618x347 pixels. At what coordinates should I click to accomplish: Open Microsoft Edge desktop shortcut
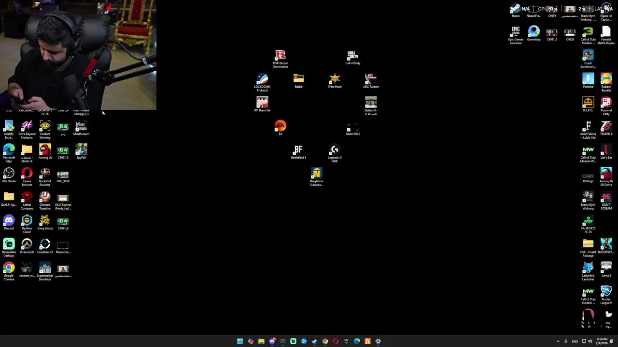tap(9, 153)
